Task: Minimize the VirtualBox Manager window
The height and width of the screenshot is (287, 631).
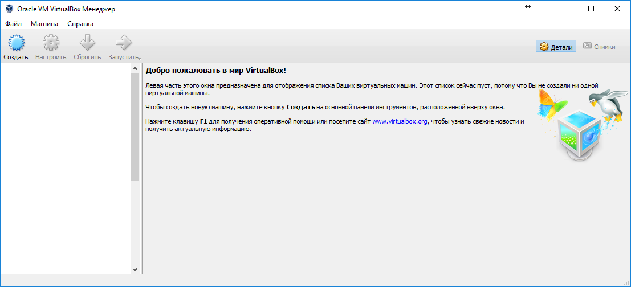Action: [x=566, y=9]
